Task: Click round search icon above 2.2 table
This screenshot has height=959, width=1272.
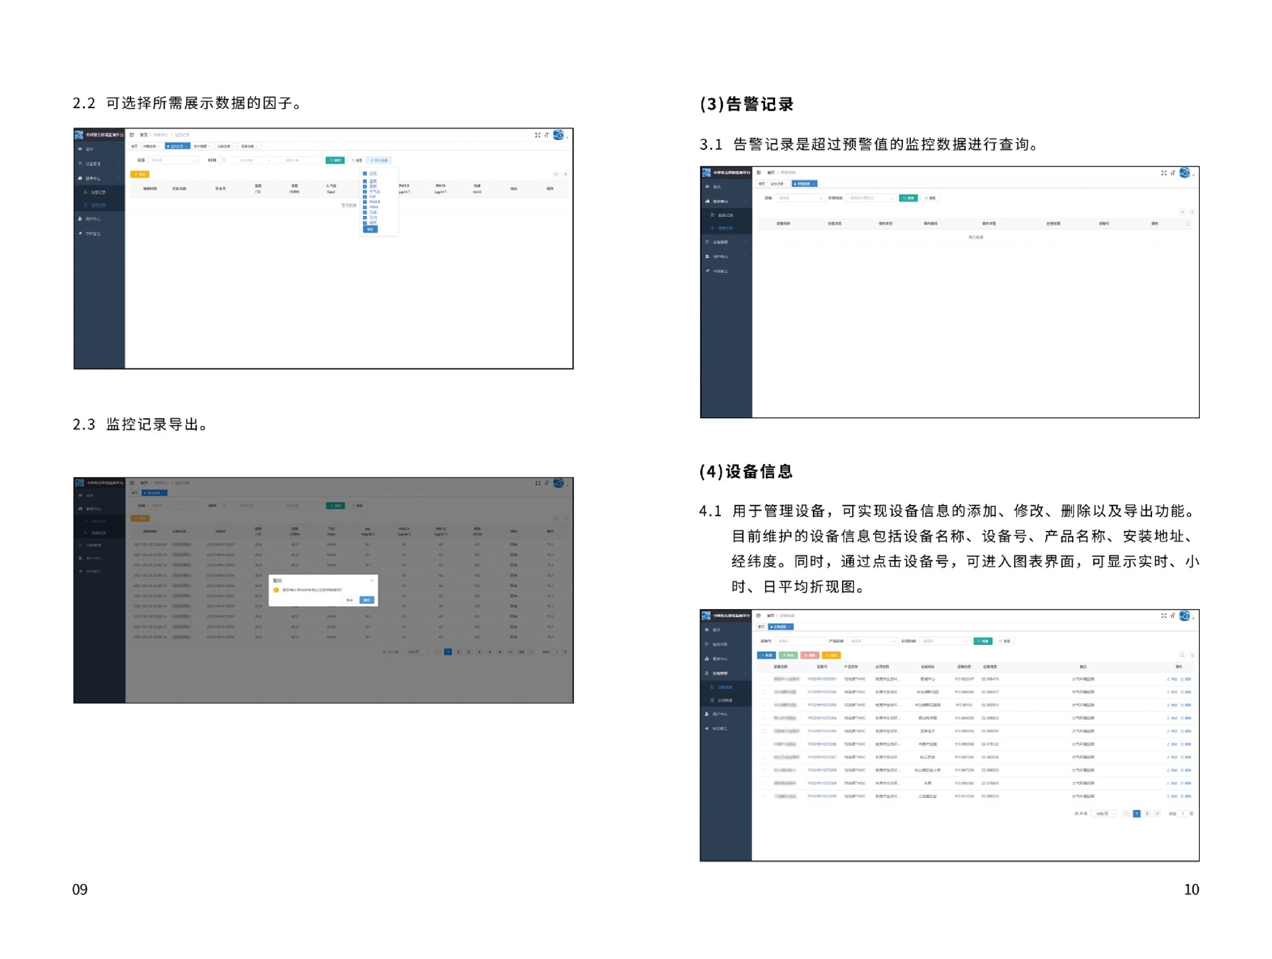Action: point(556,174)
